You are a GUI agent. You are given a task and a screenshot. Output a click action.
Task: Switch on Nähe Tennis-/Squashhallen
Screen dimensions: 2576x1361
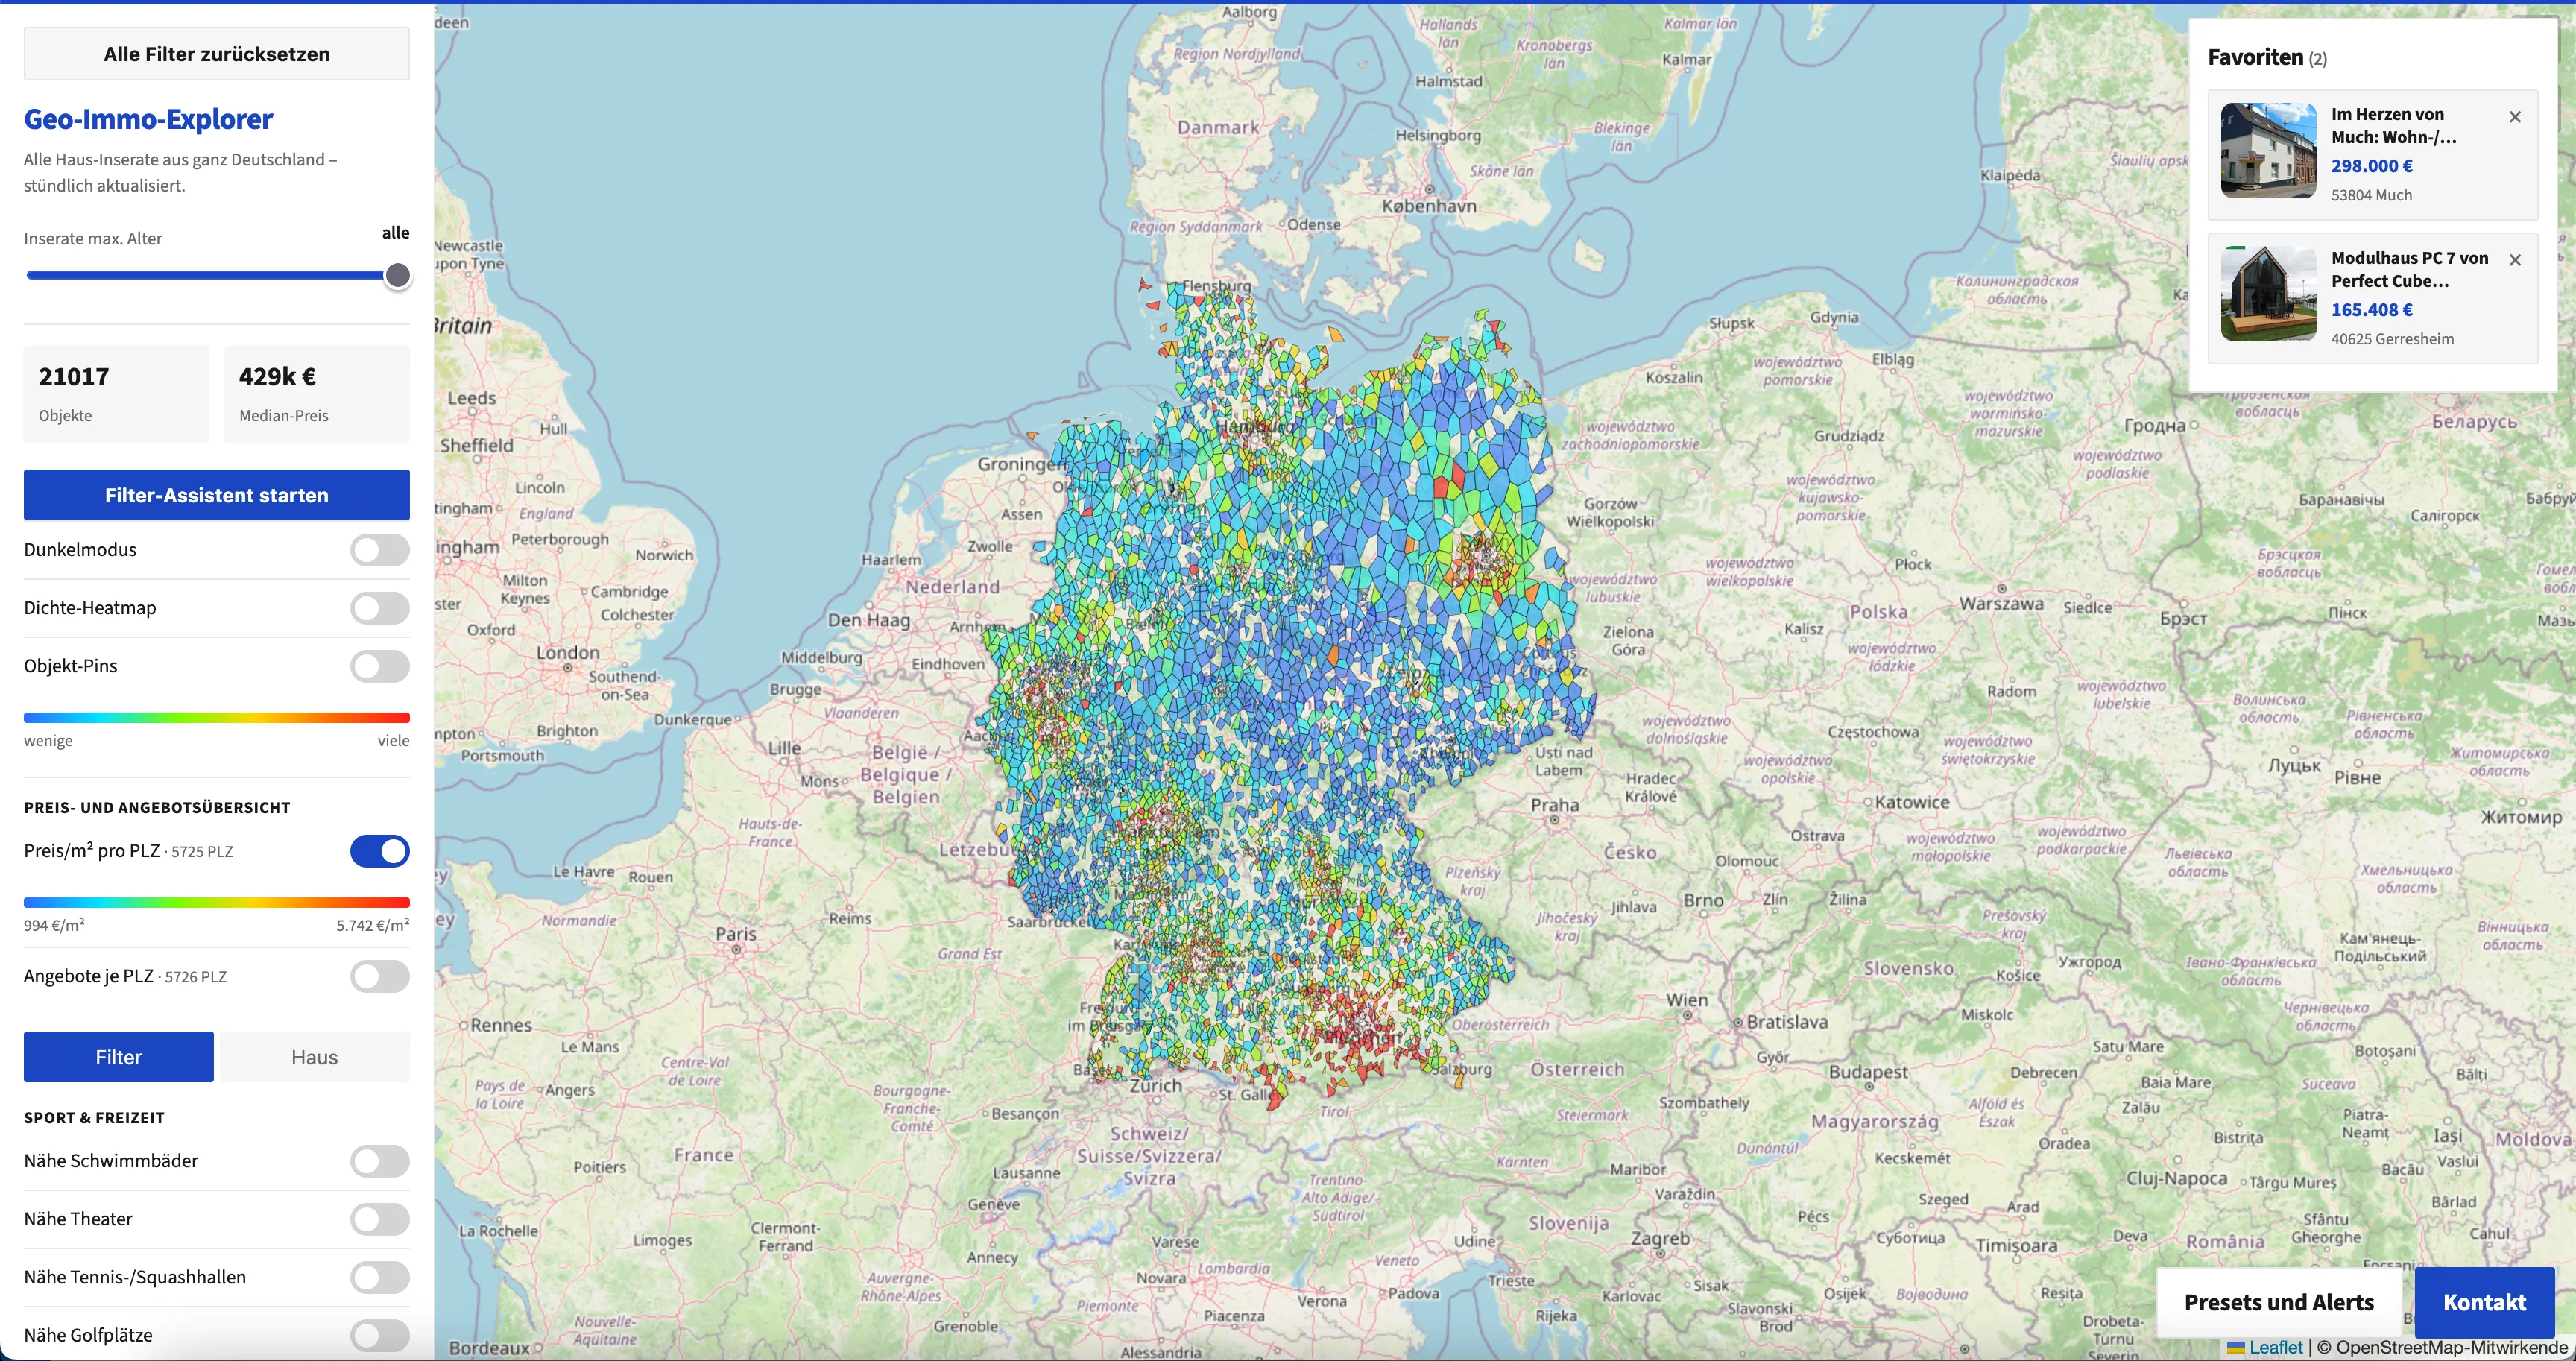tap(380, 1277)
